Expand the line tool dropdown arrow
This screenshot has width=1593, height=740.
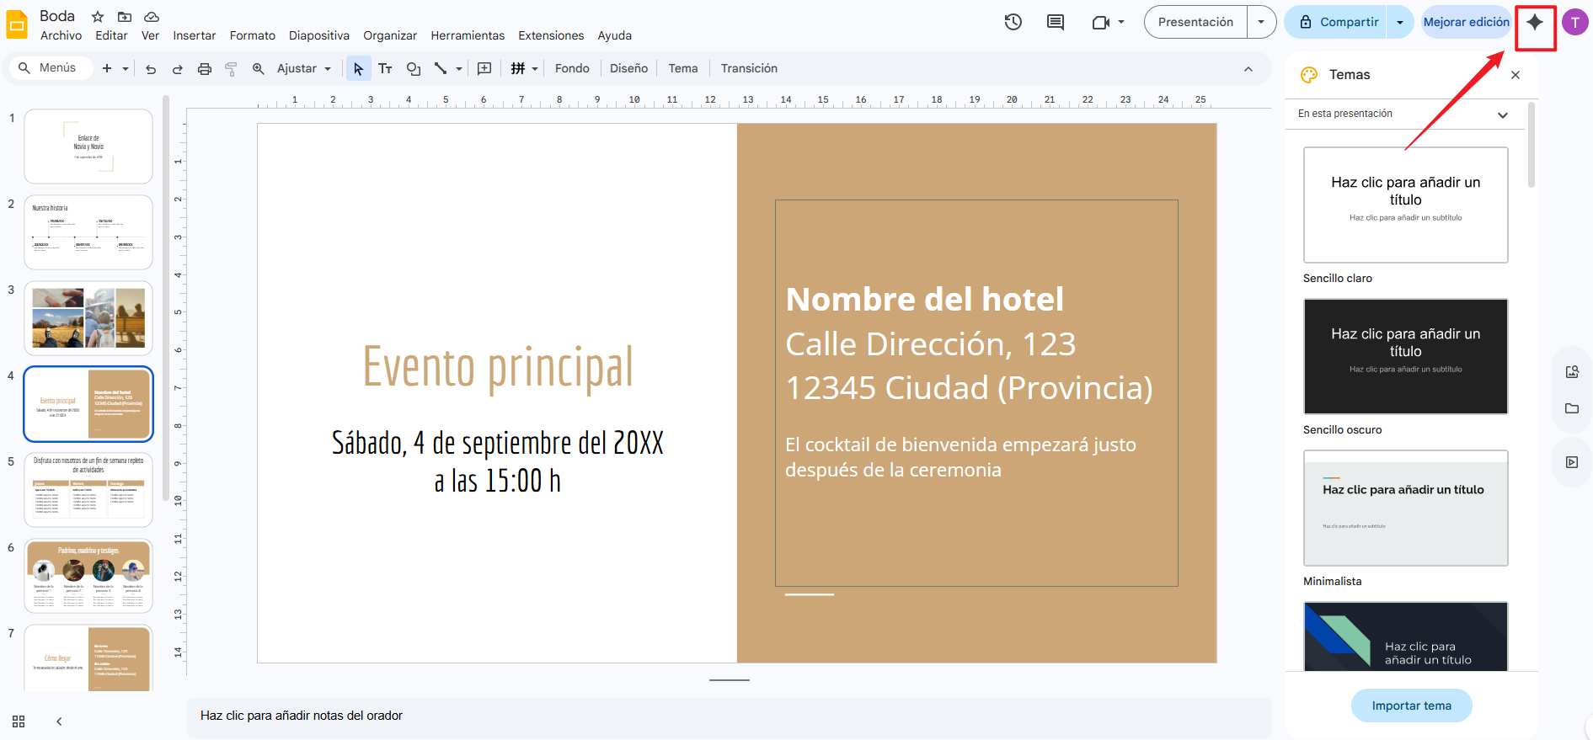(459, 69)
